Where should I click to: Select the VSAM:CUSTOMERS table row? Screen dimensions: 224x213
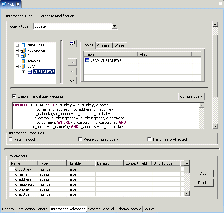pyautogui.click(x=143, y=60)
